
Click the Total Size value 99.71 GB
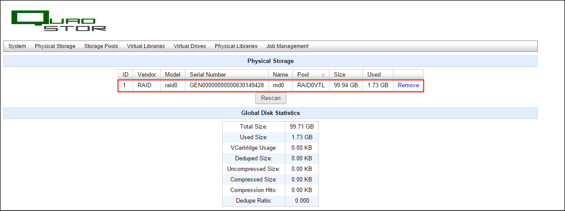point(302,126)
